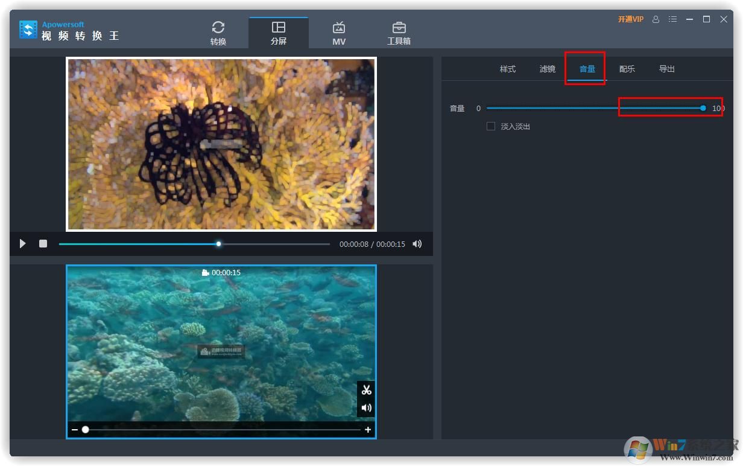Enable the 淡入淡出 fade checkbox
The image size is (743, 466).
(x=491, y=126)
